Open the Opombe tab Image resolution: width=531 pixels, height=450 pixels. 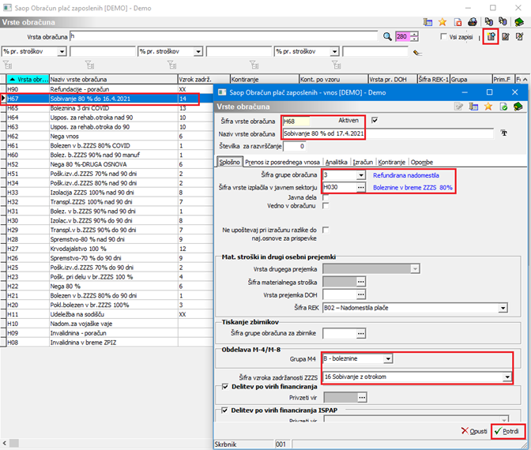(422, 162)
